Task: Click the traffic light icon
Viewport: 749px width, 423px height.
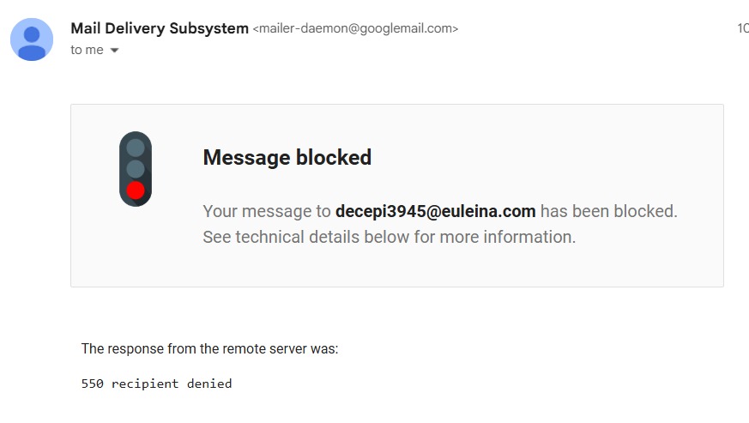Action: pos(136,169)
